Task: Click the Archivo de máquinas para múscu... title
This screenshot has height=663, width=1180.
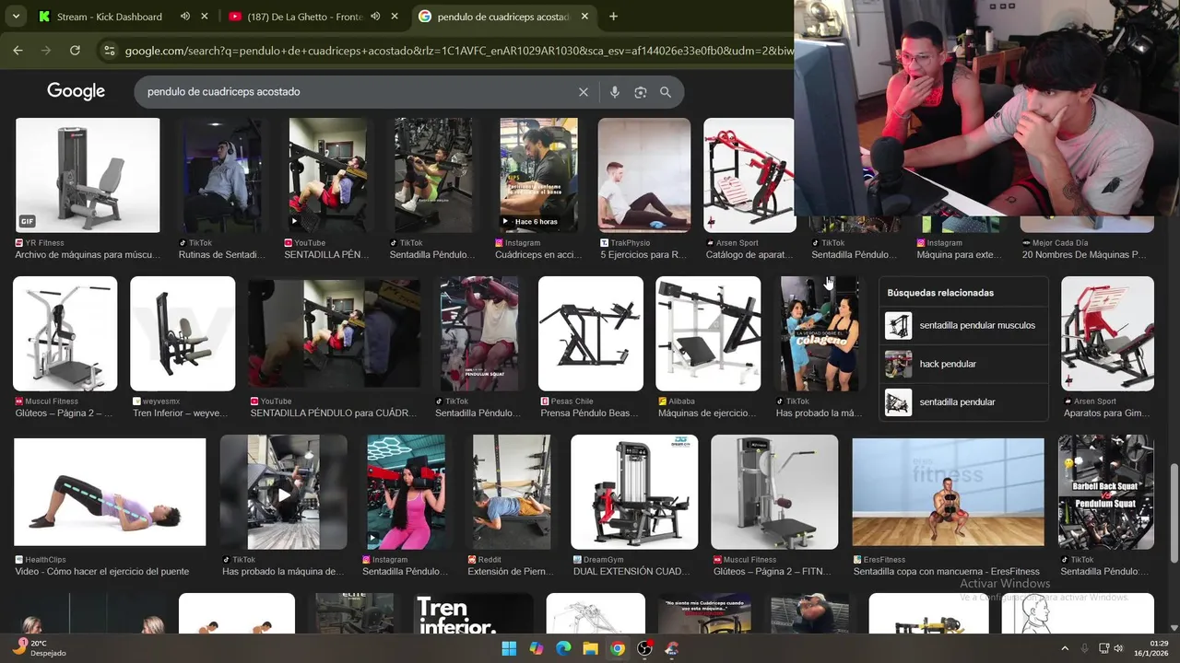Action: tap(88, 254)
